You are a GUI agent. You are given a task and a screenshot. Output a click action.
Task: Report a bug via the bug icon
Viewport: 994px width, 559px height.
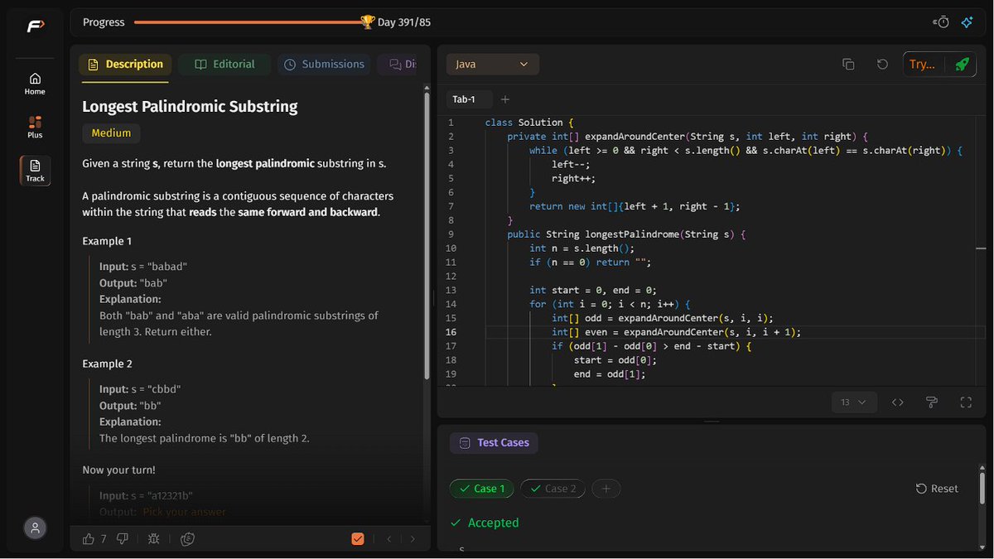154,538
